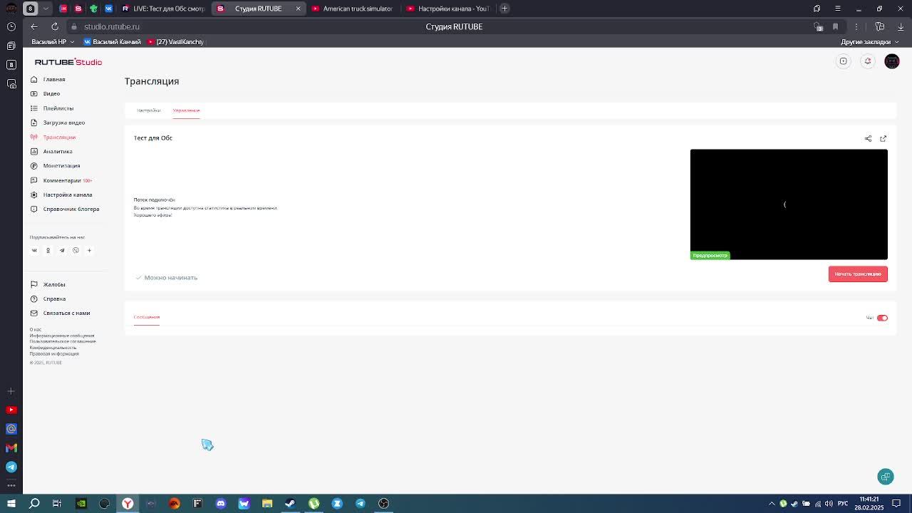Open OBS Studio from the taskbar

(x=383, y=504)
